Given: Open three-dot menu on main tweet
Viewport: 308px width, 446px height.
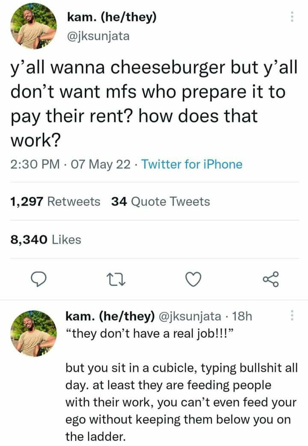Looking at the screenshot, I should tap(291, 17).
